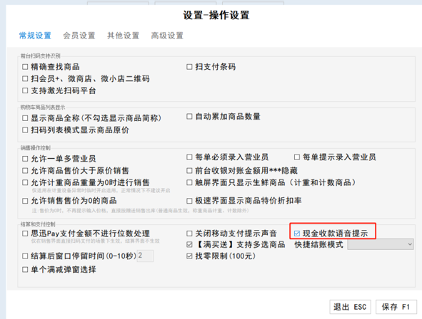Click the 结算后窗口停留时间 seconds field
This screenshot has width=422, height=319.
point(145,256)
